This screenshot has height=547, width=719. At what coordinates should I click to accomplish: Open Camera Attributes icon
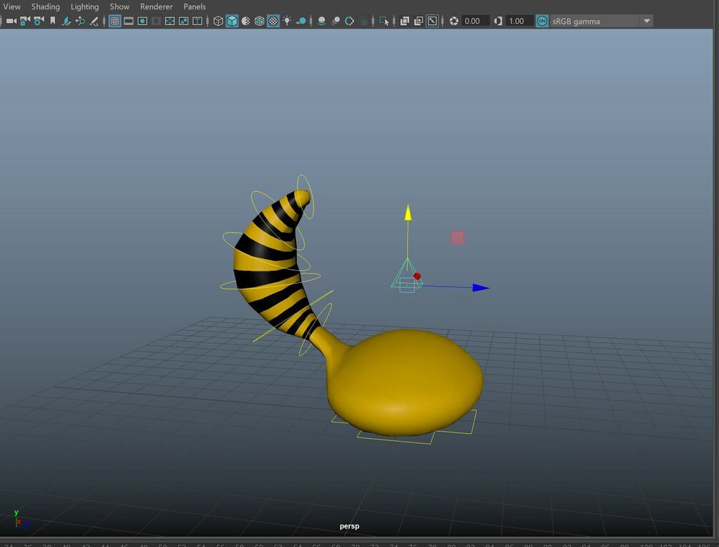click(39, 21)
